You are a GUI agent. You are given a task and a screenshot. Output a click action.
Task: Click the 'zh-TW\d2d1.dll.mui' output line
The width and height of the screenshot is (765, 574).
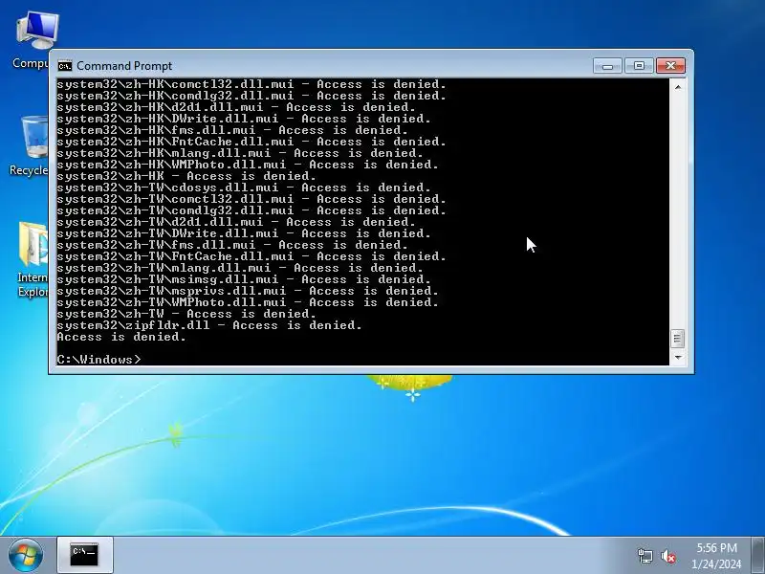click(x=236, y=222)
